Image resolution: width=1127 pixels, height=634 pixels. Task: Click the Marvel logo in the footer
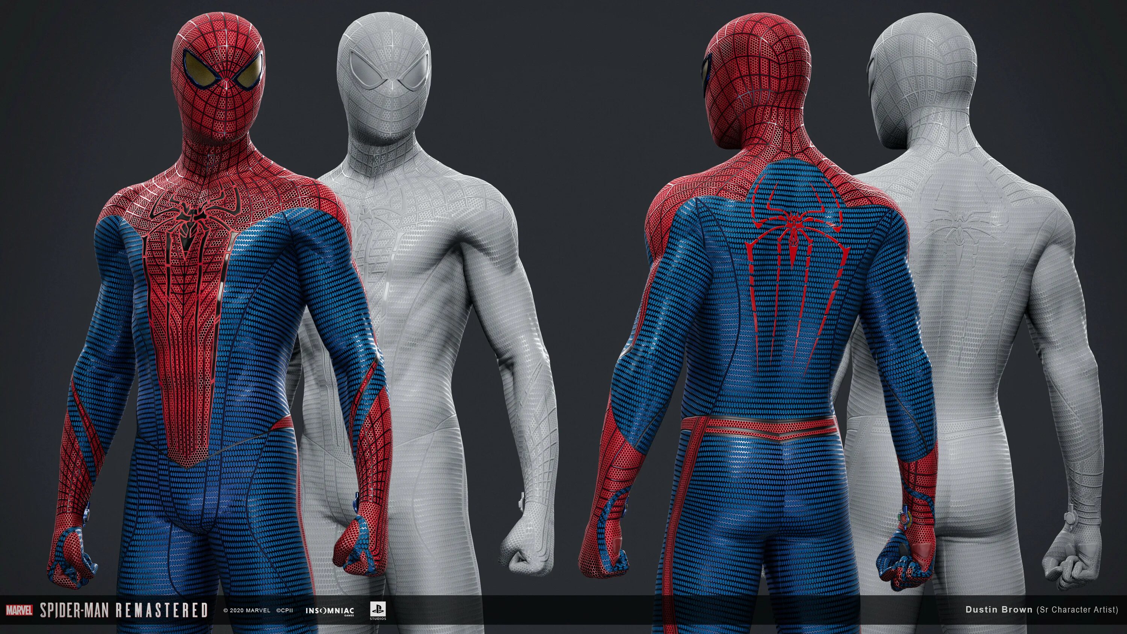(x=19, y=610)
